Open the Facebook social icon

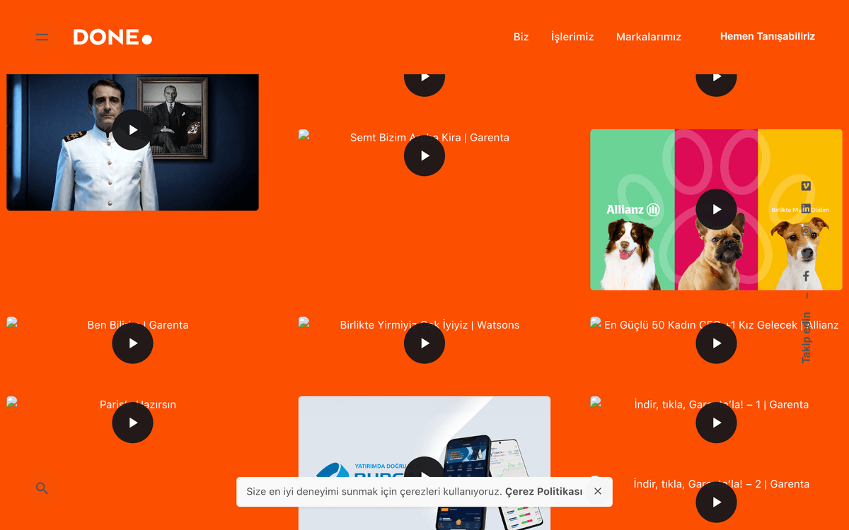coord(806,276)
